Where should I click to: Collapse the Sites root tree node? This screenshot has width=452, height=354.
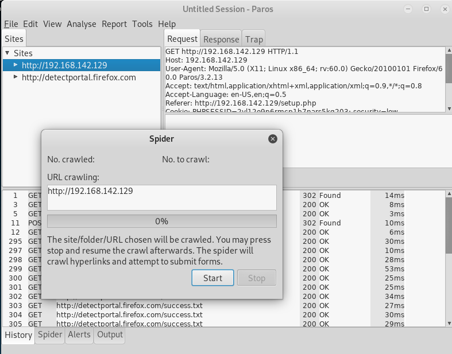tap(7, 53)
